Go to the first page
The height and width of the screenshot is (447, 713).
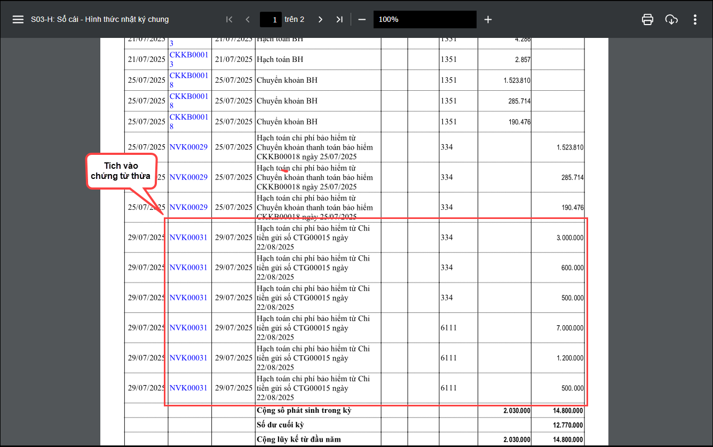pyautogui.click(x=229, y=19)
